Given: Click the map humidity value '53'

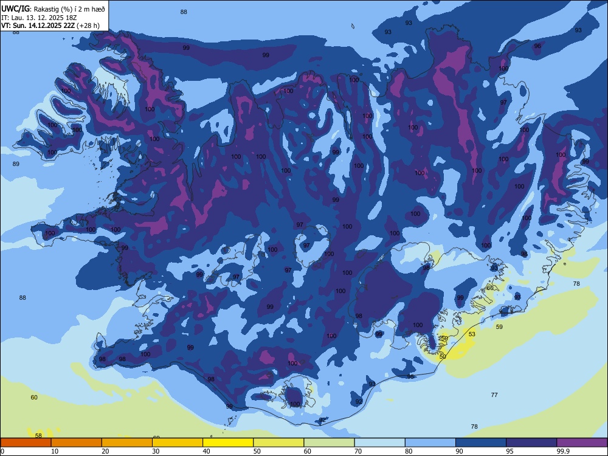Looking at the screenshot, I should click(x=472, y=334).
